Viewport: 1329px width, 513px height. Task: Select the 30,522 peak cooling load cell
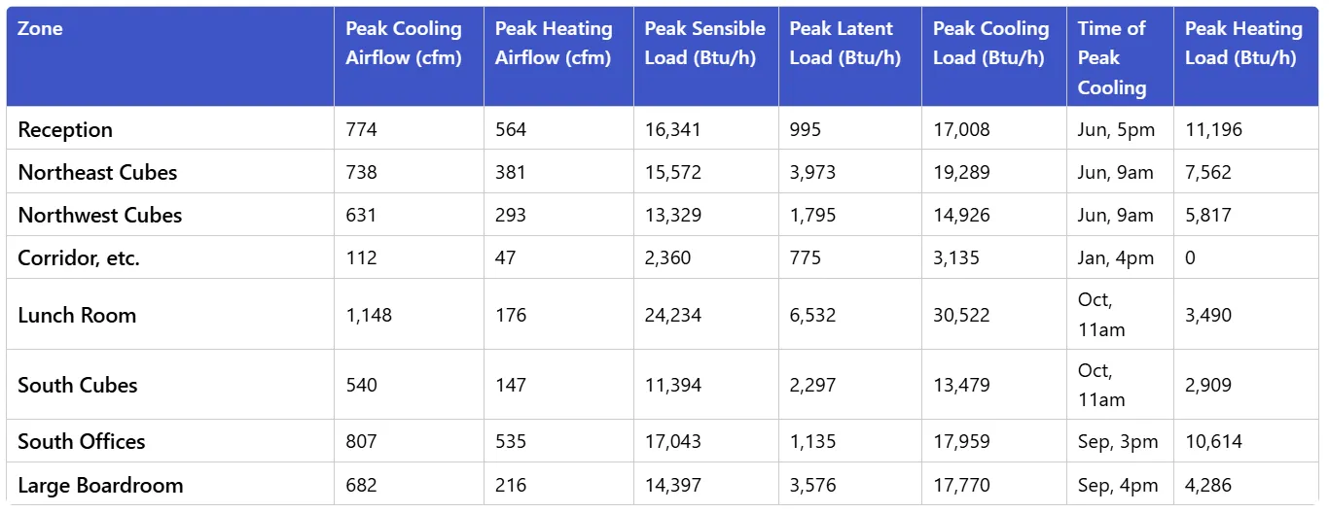tap(961, 316)
